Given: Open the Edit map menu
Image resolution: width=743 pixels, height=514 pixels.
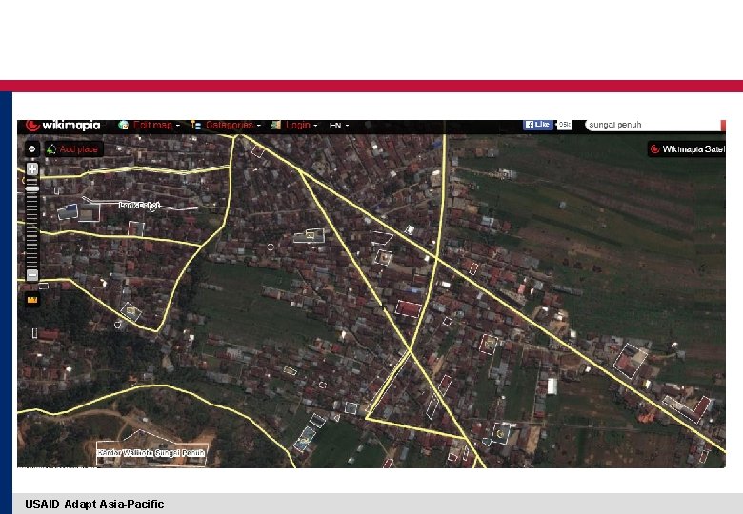Looking at the screenshot, I should click(156, 125).
